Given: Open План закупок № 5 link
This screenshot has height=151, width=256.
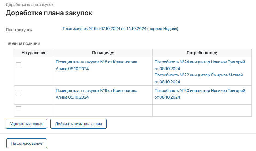Looking at the screenshot, I should (121, 29).
